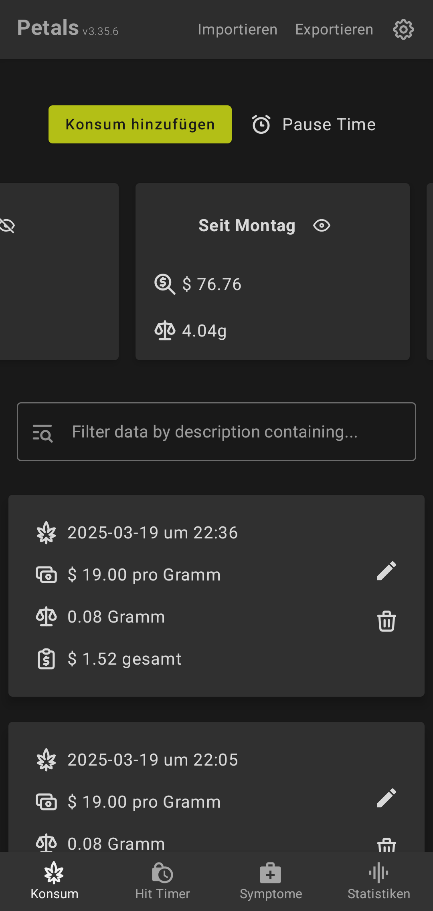
Task: Edit the 22:36 consumption entry
Action: click(x=386, y=571)
